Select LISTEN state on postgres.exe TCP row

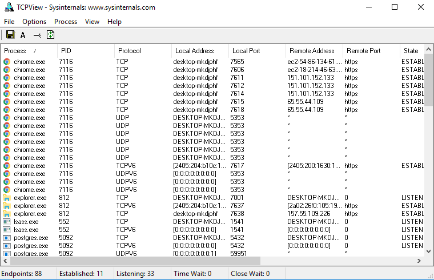pyautogui.click(x=412, y=238)
